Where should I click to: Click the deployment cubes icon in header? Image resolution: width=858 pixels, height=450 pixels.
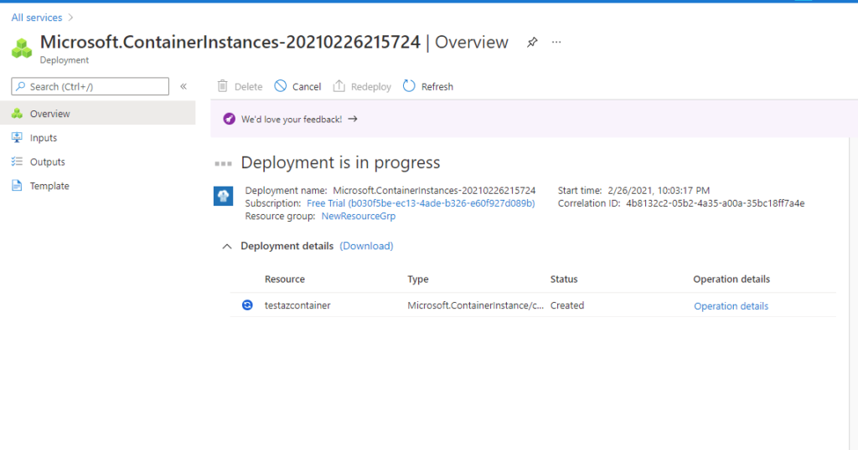click(22, 48)
